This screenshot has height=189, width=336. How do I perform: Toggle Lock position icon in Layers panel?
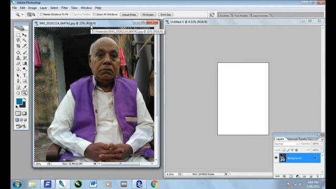pyautogui.click(x=292, y=150)
